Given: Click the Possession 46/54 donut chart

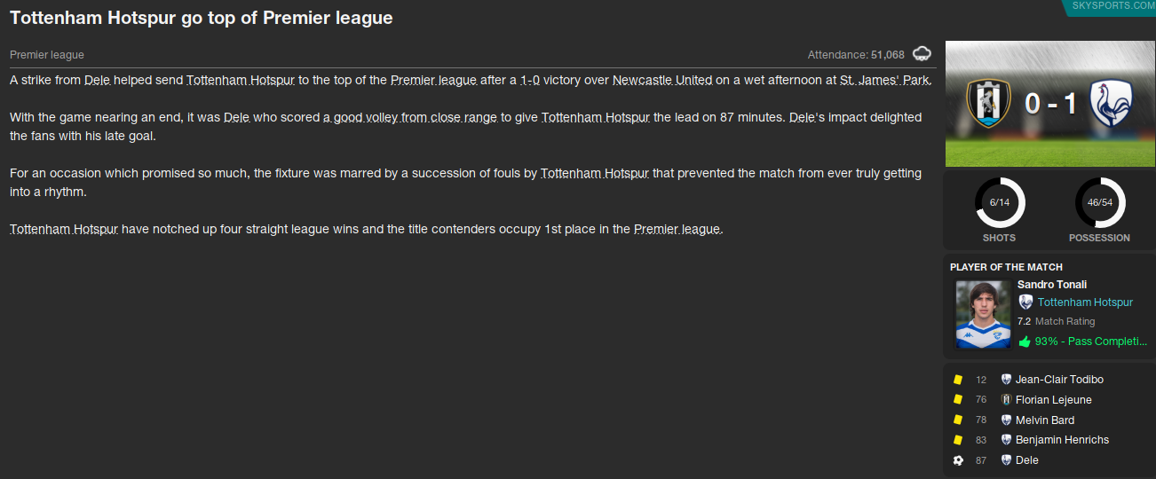Looking at the screenshot, I should (x=1099, y=203).
